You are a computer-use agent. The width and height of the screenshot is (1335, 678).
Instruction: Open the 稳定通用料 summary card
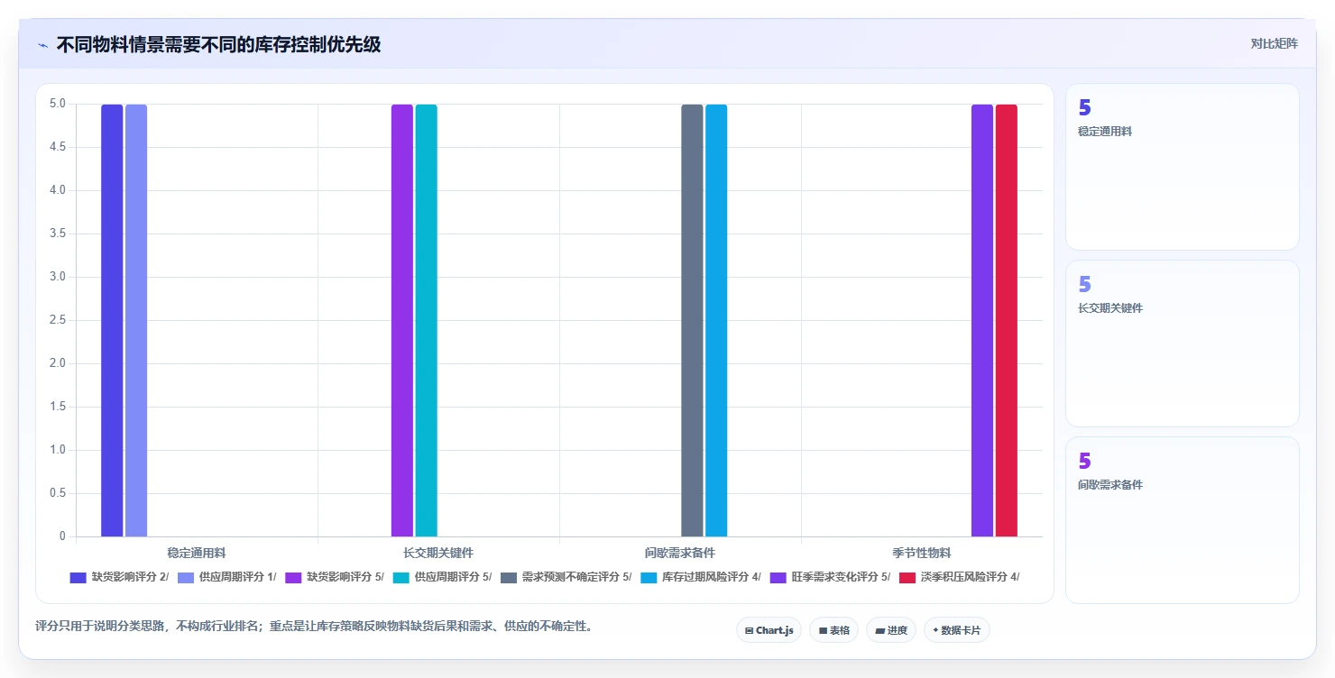tap(1183, 167)
